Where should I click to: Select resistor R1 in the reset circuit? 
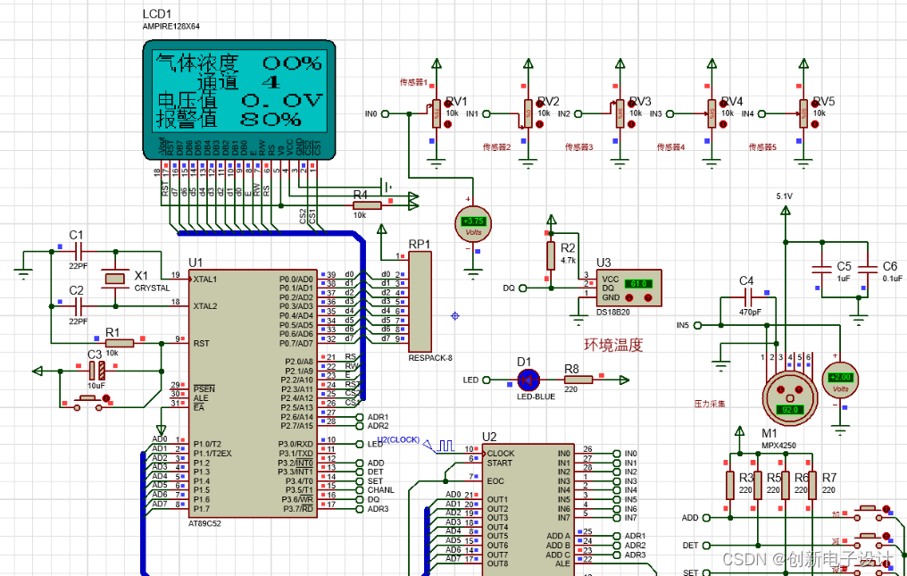pos(120,343)
